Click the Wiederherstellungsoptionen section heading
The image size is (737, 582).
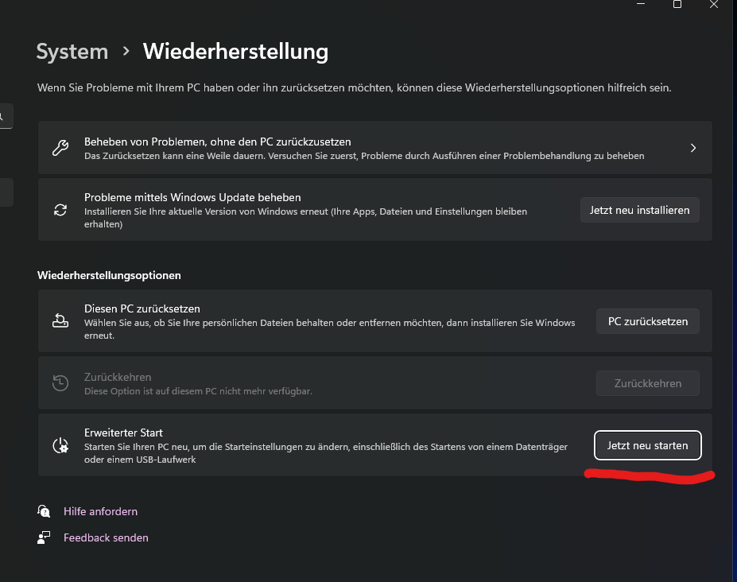click(109, 275)
